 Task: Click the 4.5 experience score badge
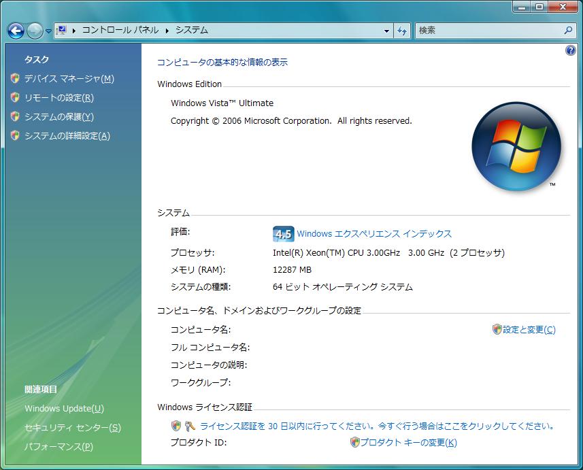tap(283, 234)
